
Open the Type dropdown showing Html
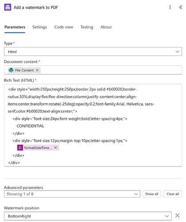pos(93,52)
